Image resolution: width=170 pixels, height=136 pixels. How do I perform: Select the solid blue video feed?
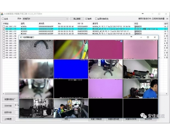tap(71, 69)
